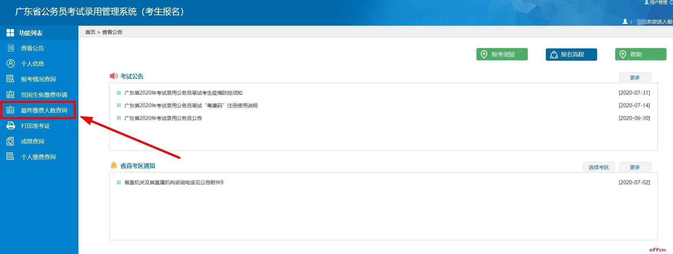Click the user icon next to welcome message
The image size is (673, 254).
point(625,22)
